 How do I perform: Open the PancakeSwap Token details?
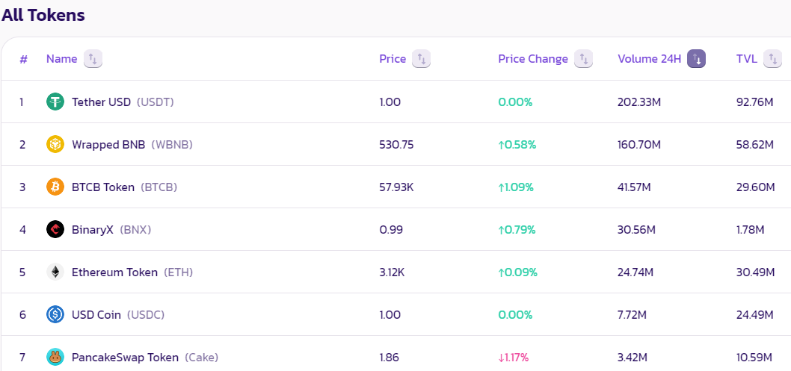tap(125, 357)
